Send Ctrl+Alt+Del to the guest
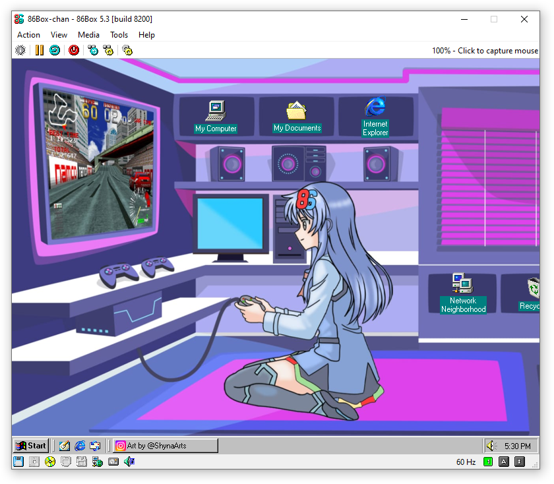 (93, 50)
